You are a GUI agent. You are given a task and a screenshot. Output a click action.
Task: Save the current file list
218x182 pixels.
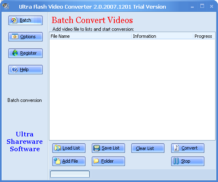point(108,148)
